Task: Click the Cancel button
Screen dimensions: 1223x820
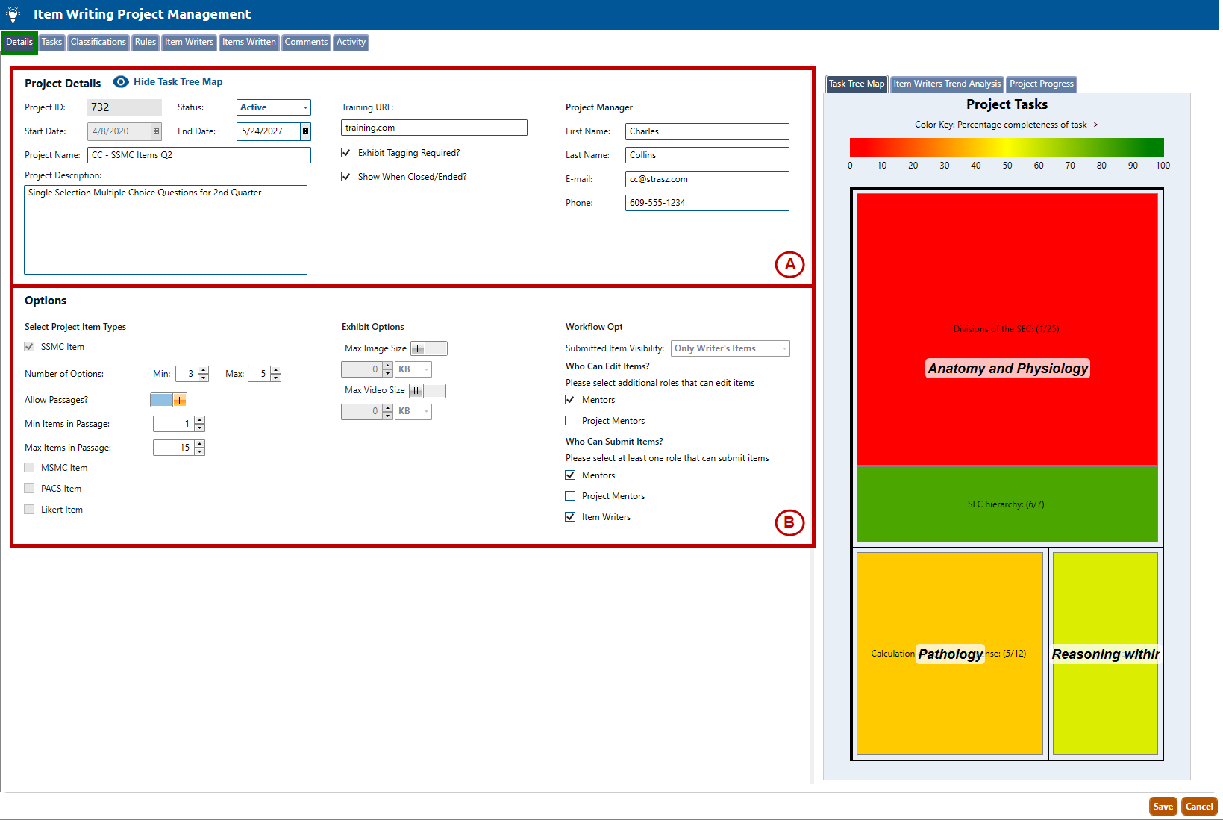Action: click(x=1199, y=807)
